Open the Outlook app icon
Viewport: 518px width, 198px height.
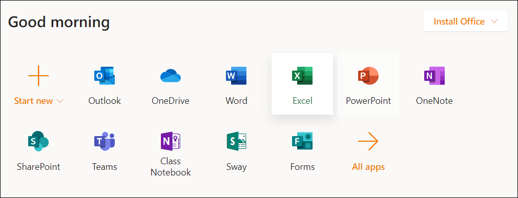pyautogui.click(x=105, y=76)
